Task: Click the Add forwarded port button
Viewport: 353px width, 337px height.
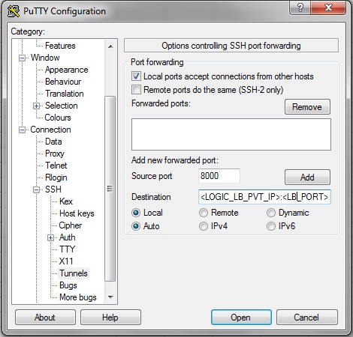Action: (x=307, y=177)
